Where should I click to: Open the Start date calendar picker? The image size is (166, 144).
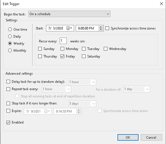69,28
